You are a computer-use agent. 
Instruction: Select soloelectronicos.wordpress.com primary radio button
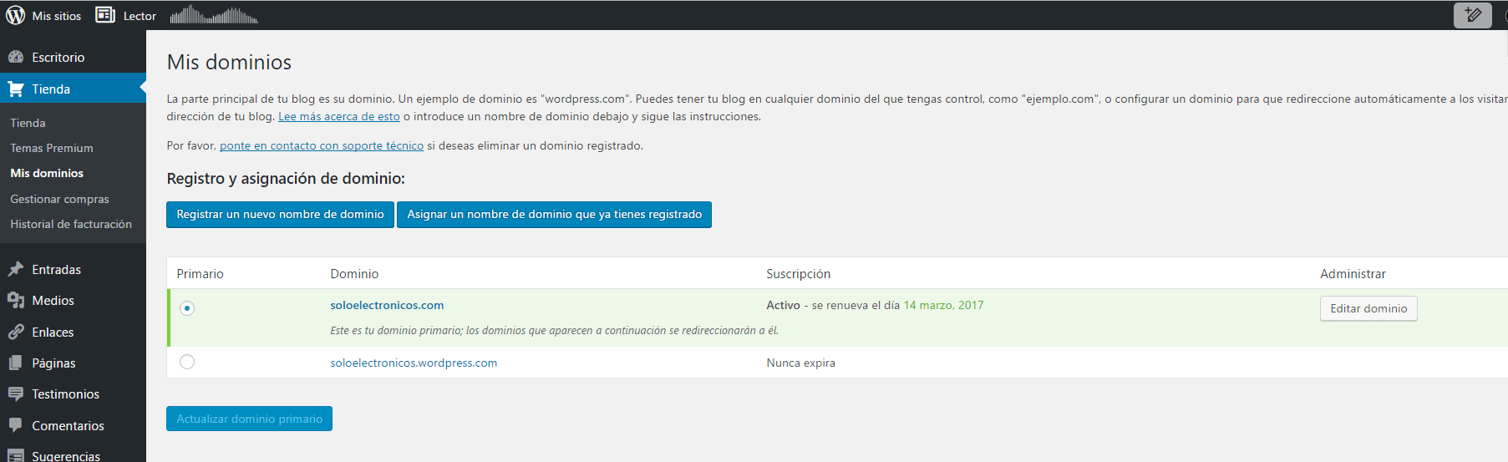[x=187, y=362]
